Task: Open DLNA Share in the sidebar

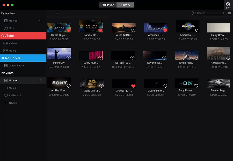Action: tap(23, 66)
